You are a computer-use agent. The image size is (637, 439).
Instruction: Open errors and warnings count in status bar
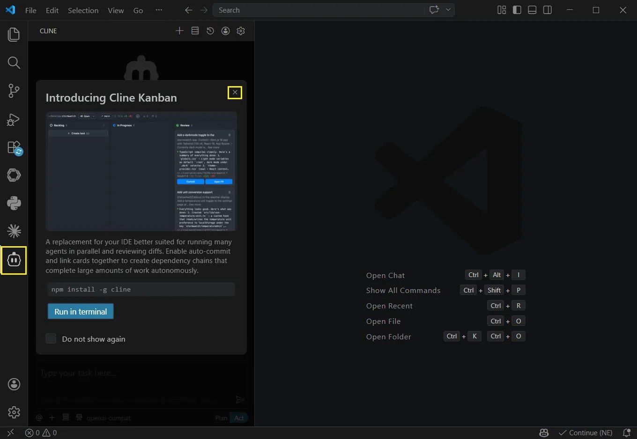click(x=41, y=433)
